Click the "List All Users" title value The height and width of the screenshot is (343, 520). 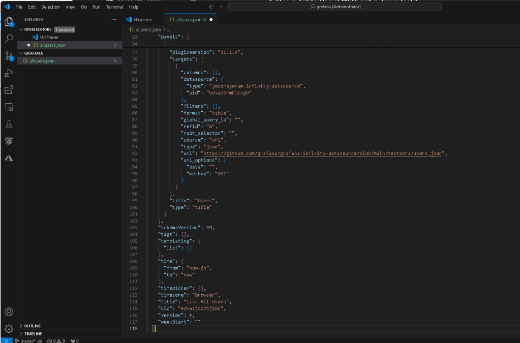coord(206,301)
